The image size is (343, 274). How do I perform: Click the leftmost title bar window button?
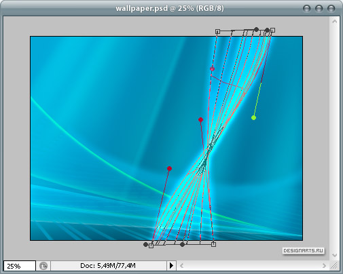[x=306, y=9]
